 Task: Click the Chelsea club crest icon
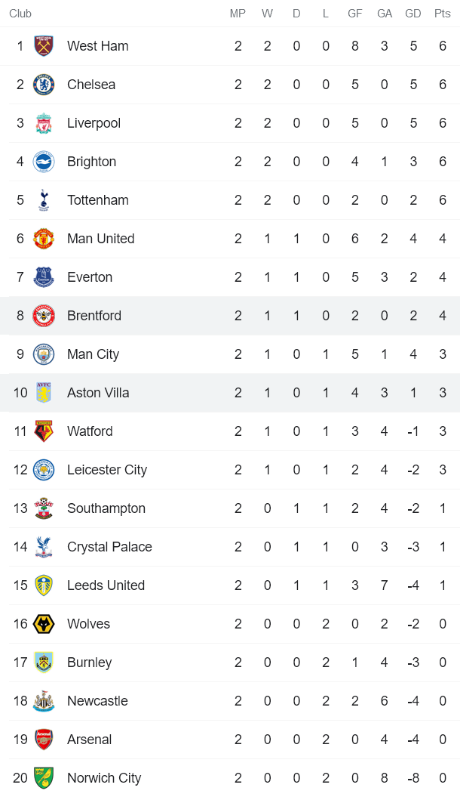tap(44, 85)
